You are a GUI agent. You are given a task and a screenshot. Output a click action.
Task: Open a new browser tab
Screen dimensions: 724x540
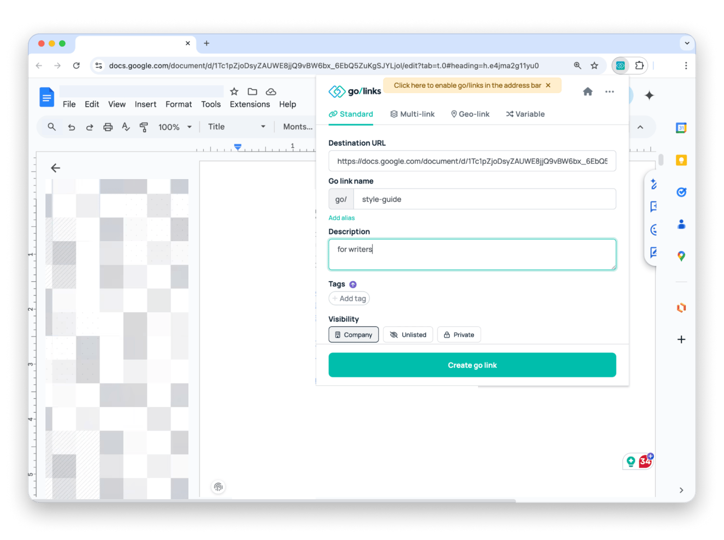click(x=207, y=43)
